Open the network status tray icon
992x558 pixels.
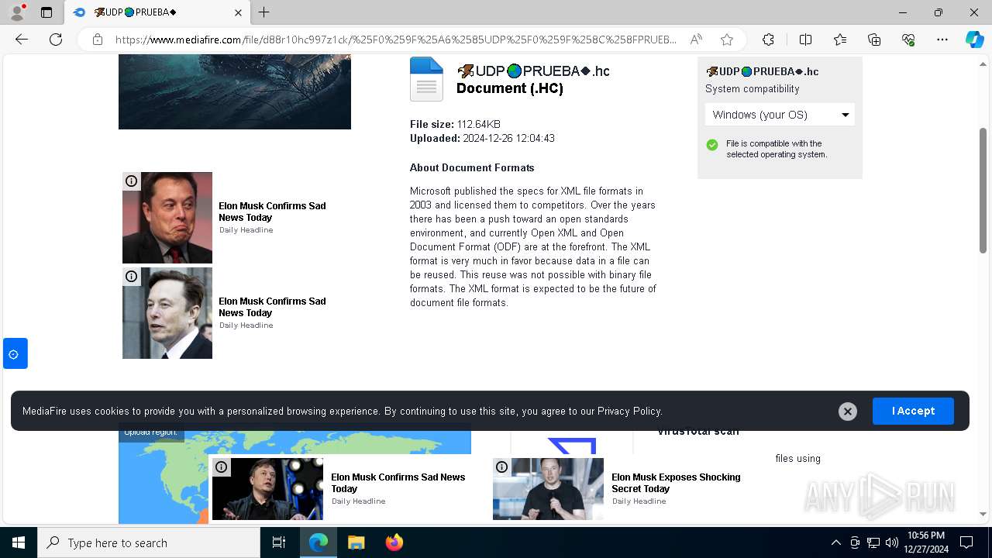coord(873,542)
